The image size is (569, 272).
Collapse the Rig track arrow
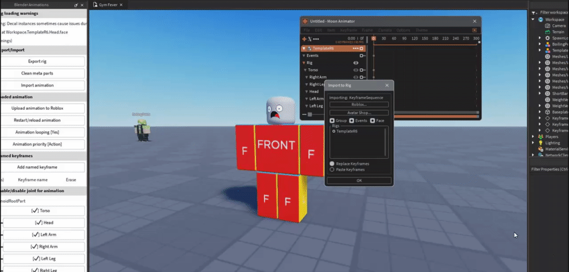[x=304, y=63]
